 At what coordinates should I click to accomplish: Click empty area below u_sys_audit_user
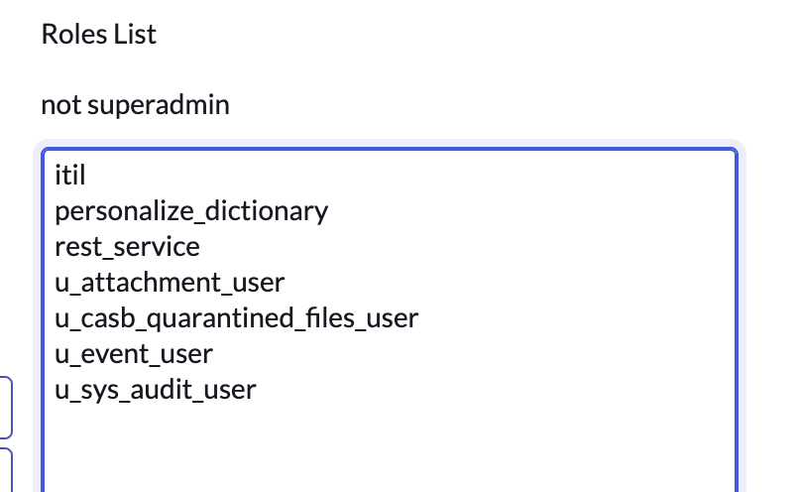coord(387,446)
